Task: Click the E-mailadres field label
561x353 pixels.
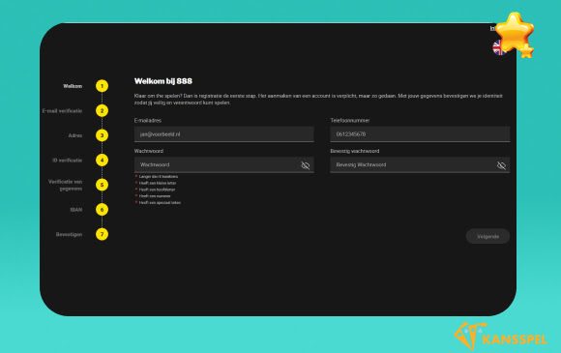Action: [148, 121]
